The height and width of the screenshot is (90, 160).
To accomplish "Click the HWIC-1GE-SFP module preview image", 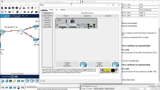I will (x=109, y=71).
